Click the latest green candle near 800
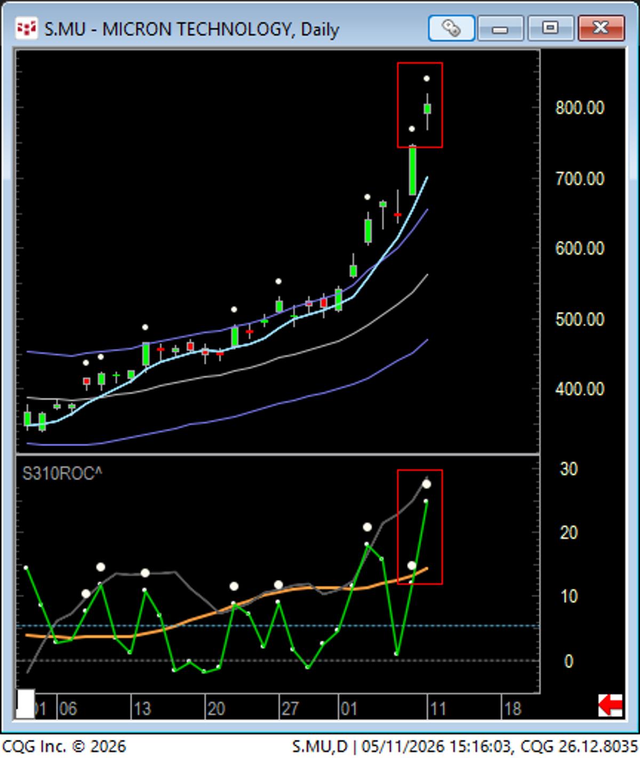The height and width of the screenshot is (758, 640). (x=427, y=109)
